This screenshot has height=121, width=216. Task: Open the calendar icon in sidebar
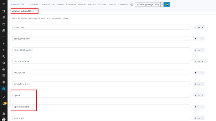[x=4, y=24]
